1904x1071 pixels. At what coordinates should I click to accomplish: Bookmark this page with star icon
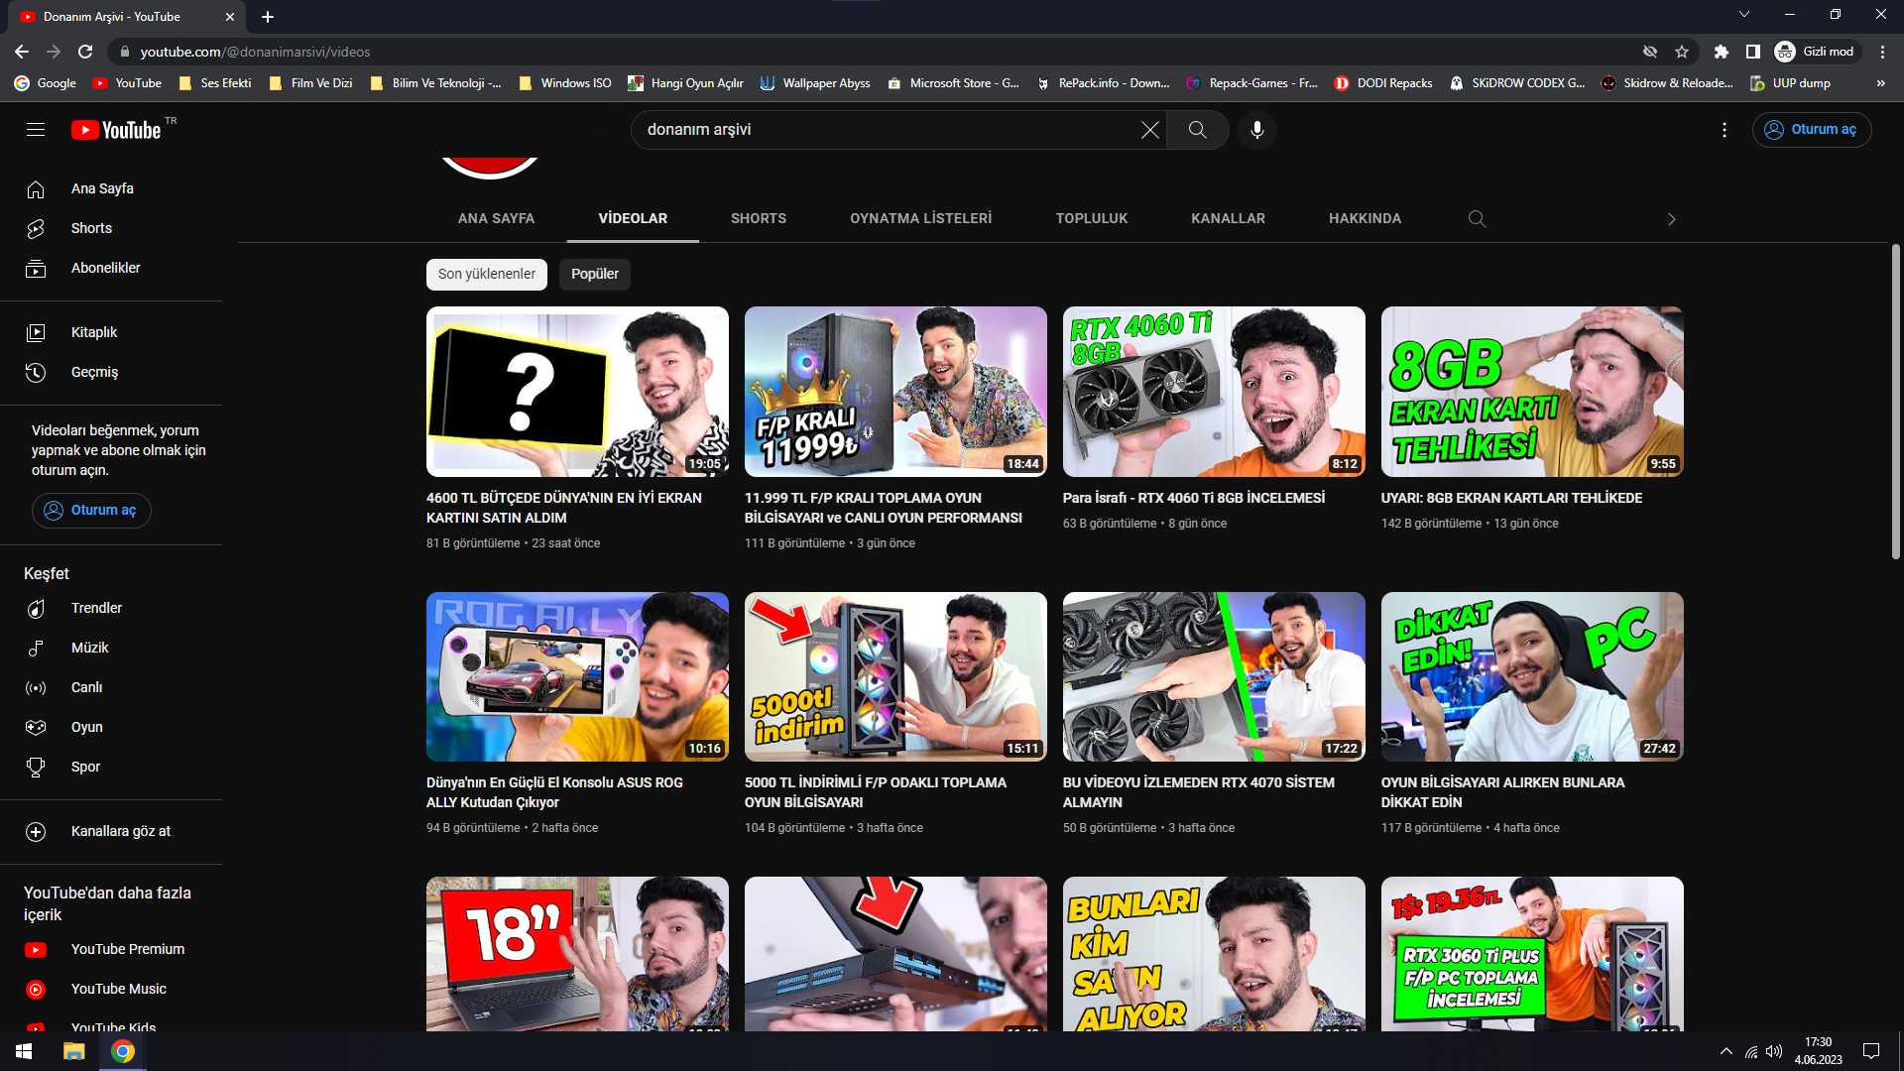click(x=1682, y=52)
